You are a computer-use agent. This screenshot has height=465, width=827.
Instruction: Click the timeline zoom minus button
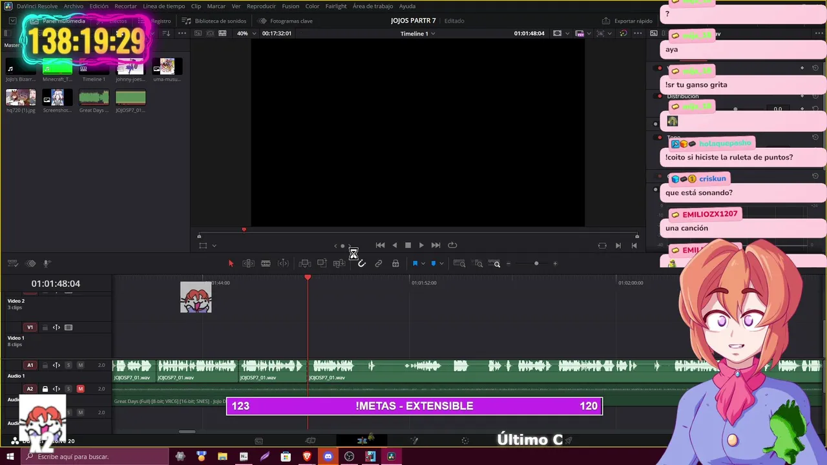pos(508,263)
